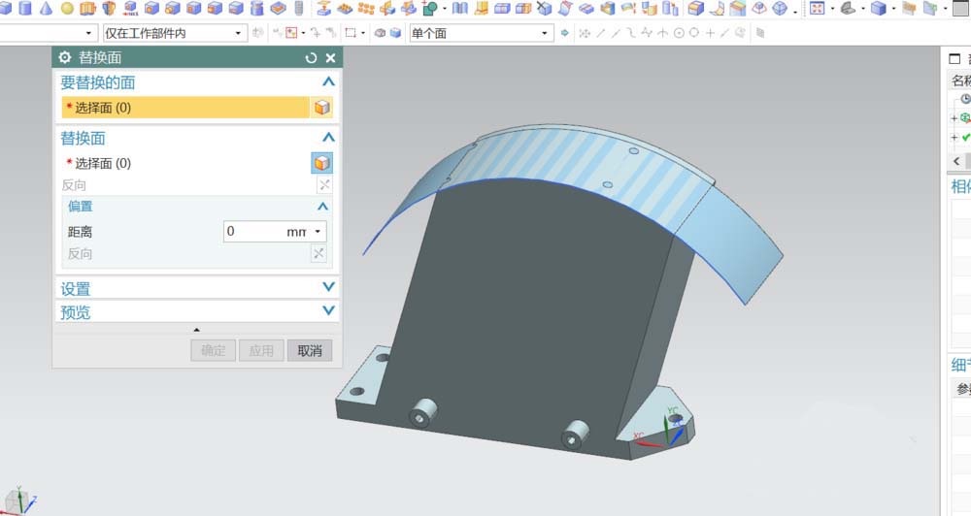Collapse the 要替换的面 section
The height and width of the screenshot is (516, 971).
pos(328,81)
